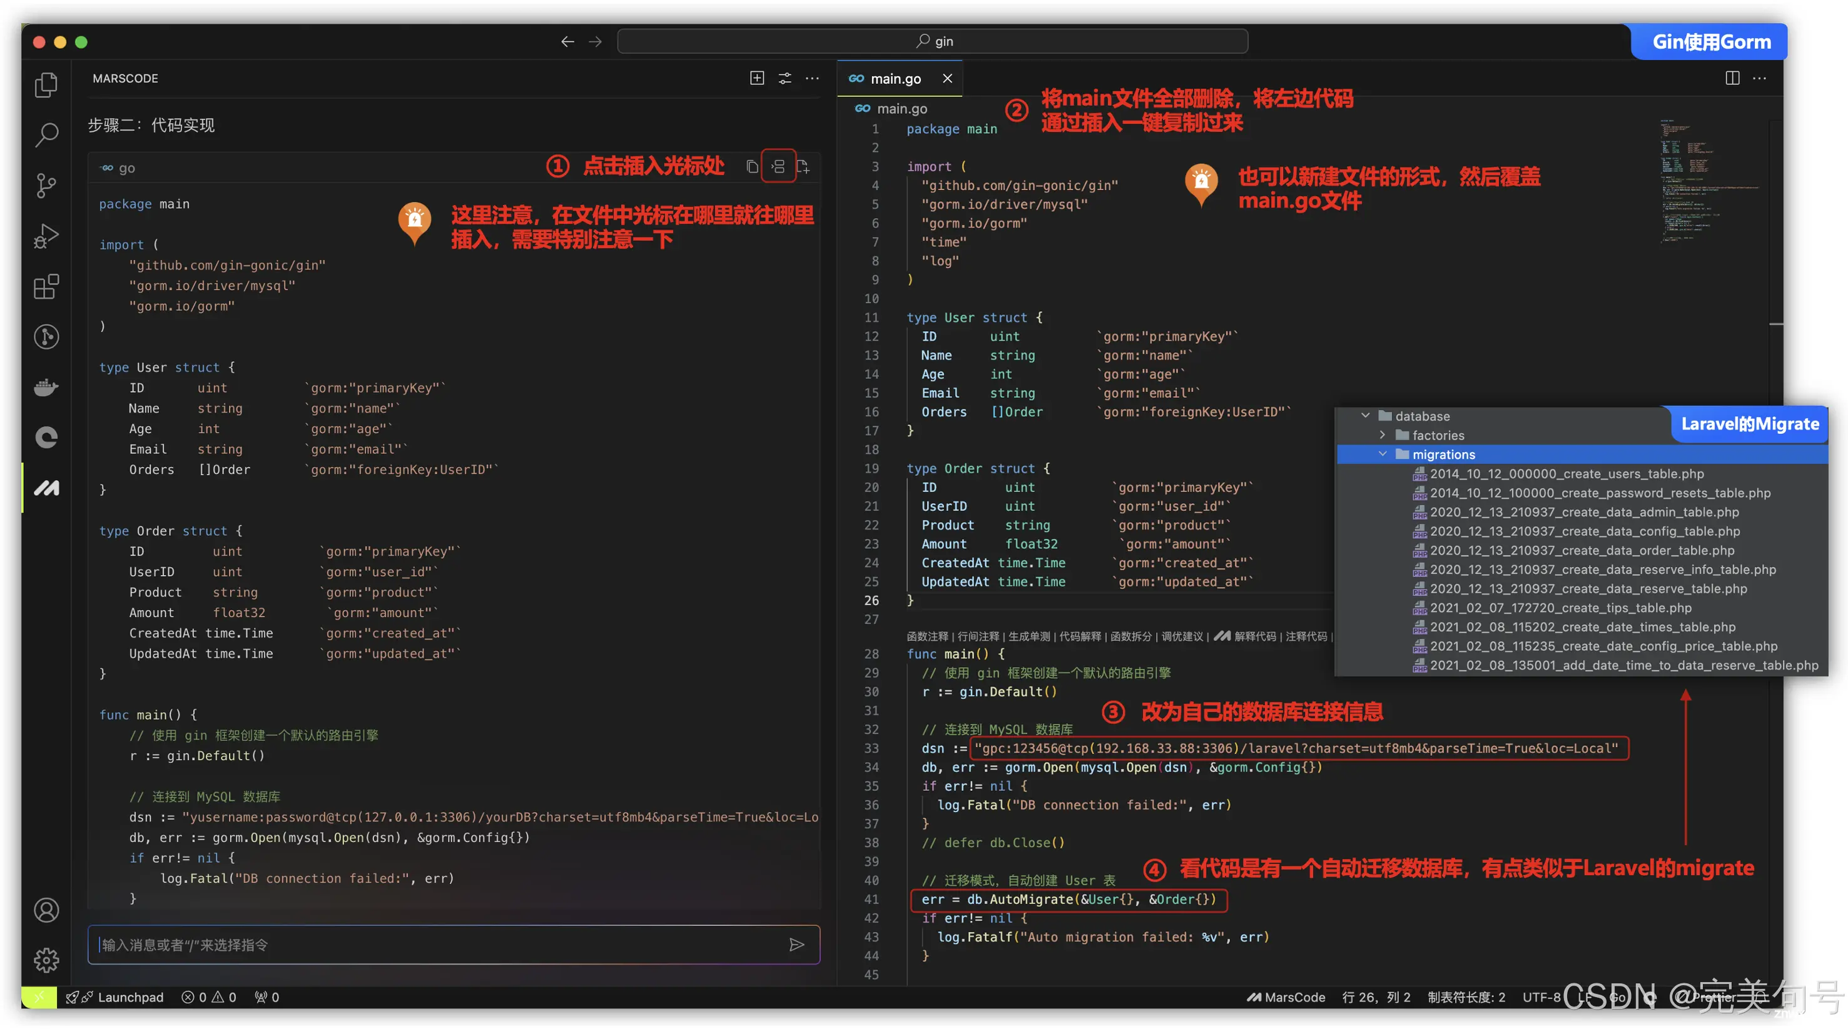Copy the go code block
Screen dimensions: 1848x1029
(752, 167)
